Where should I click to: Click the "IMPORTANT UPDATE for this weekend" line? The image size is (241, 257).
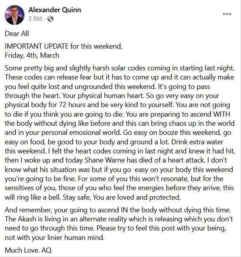coord(64,47)
